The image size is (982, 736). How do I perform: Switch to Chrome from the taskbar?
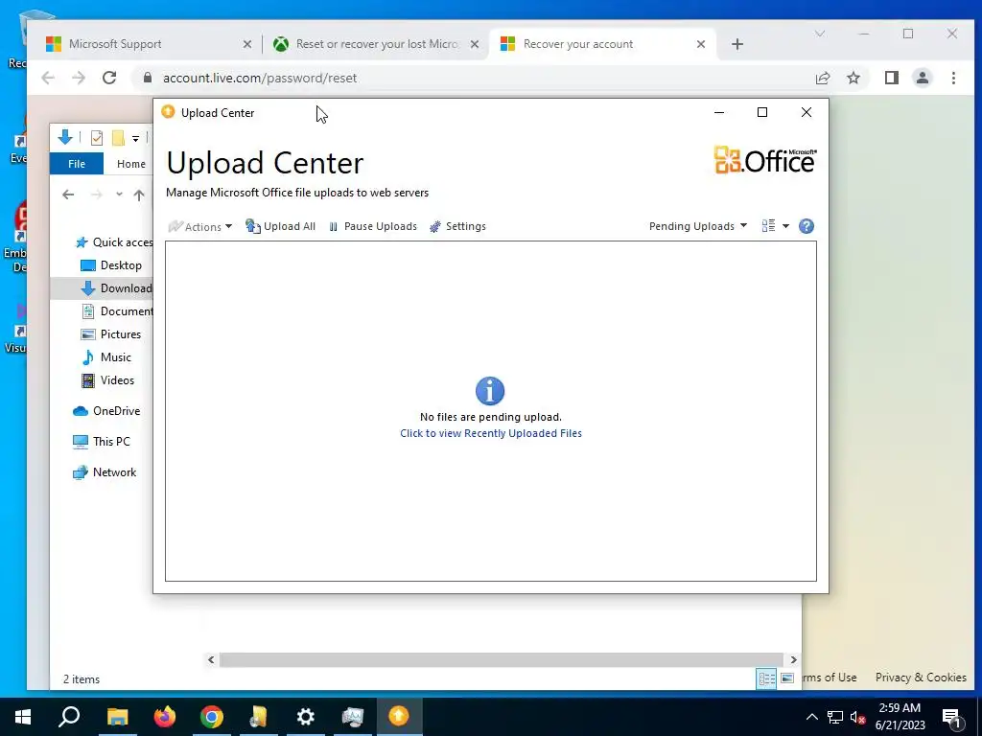(x=212, y=717)
